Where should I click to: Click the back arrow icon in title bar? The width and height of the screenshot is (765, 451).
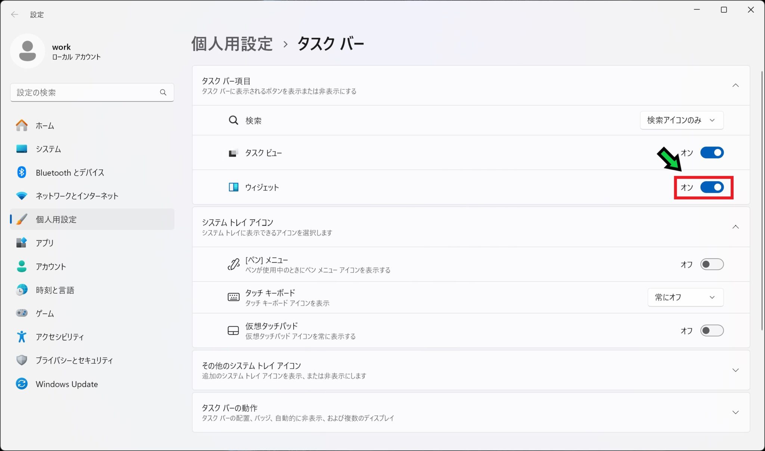pyautogui.click(x=15, y=15)
